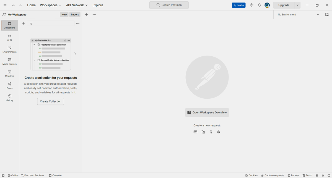Screen dimensions: 332x178
Task: Open Trash in the status bar
Action: (x=307, y=176)
